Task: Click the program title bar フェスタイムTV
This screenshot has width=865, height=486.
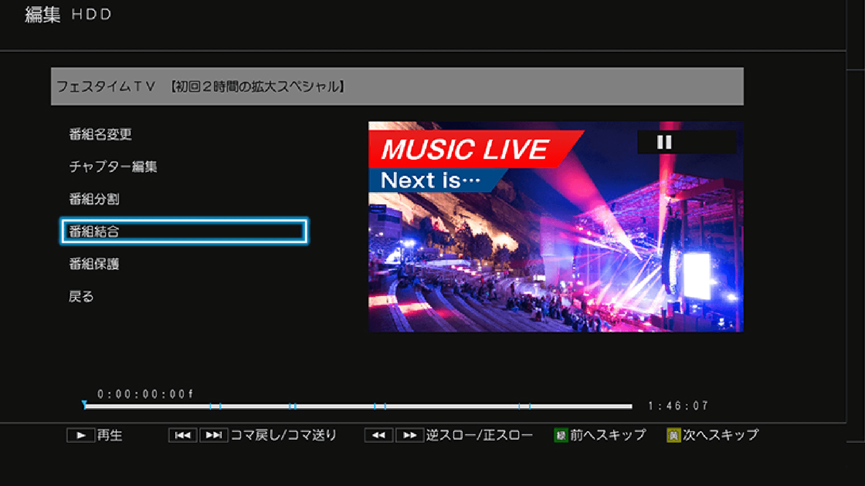Action: pos(396,86)
